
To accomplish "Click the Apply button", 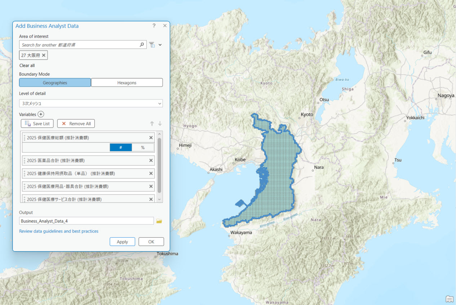I will (122, 242).
